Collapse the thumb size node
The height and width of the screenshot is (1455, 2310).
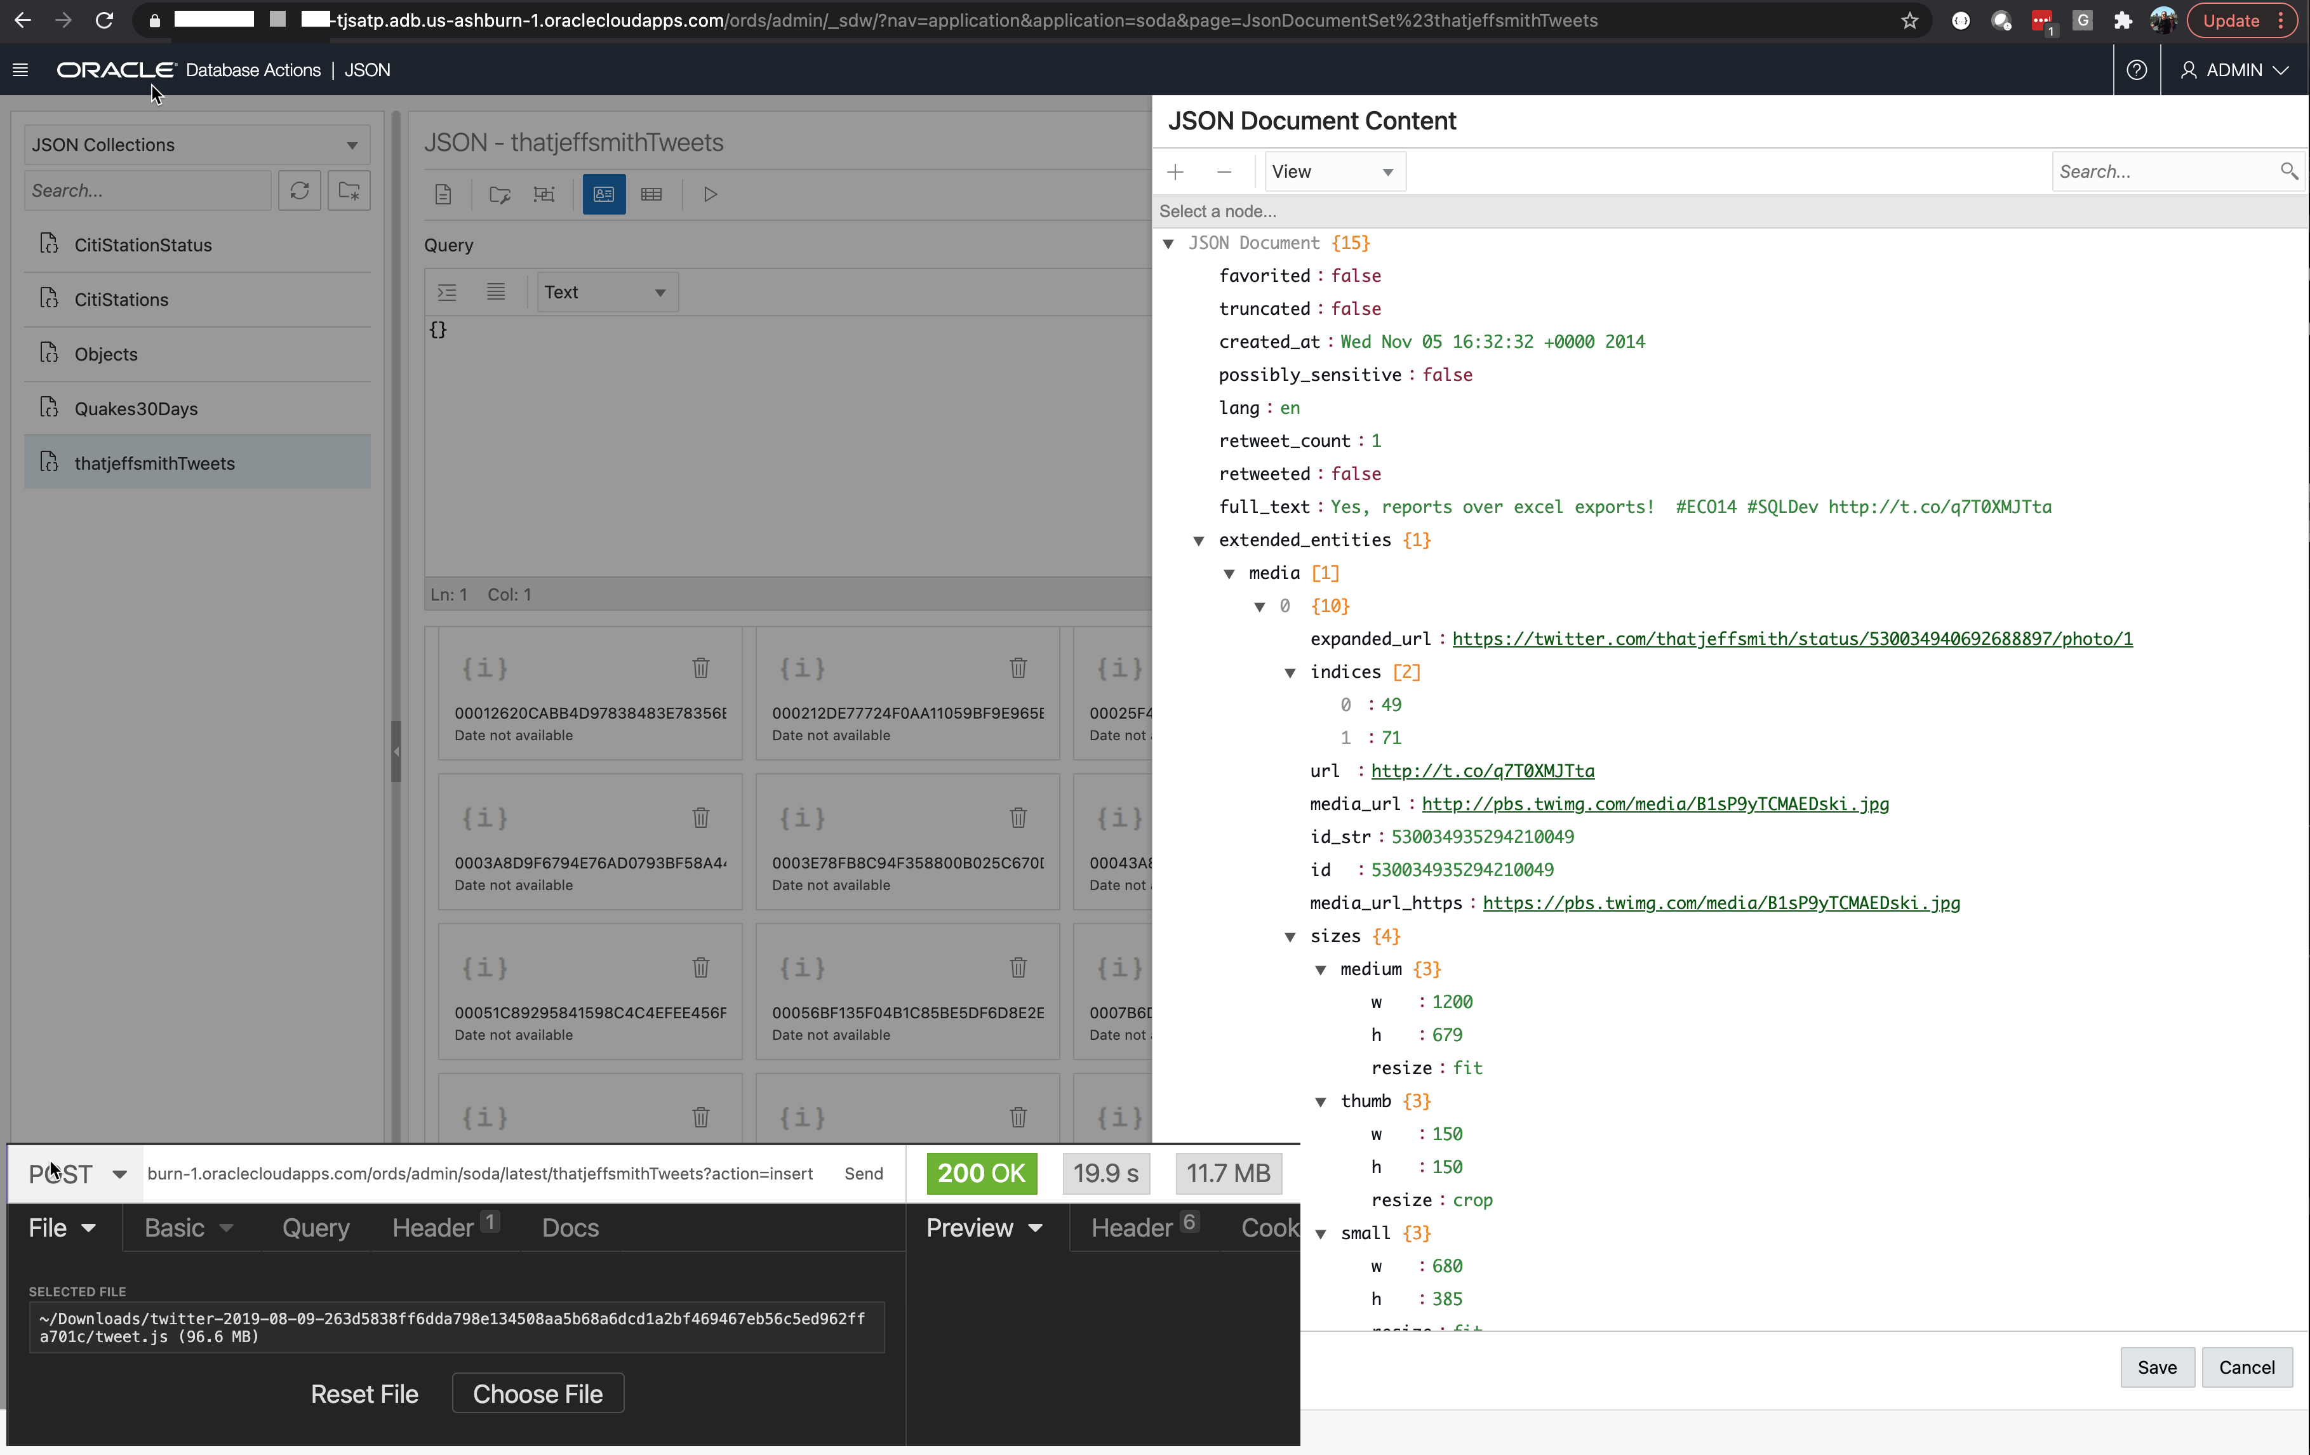click(x=1321, y=1102)
